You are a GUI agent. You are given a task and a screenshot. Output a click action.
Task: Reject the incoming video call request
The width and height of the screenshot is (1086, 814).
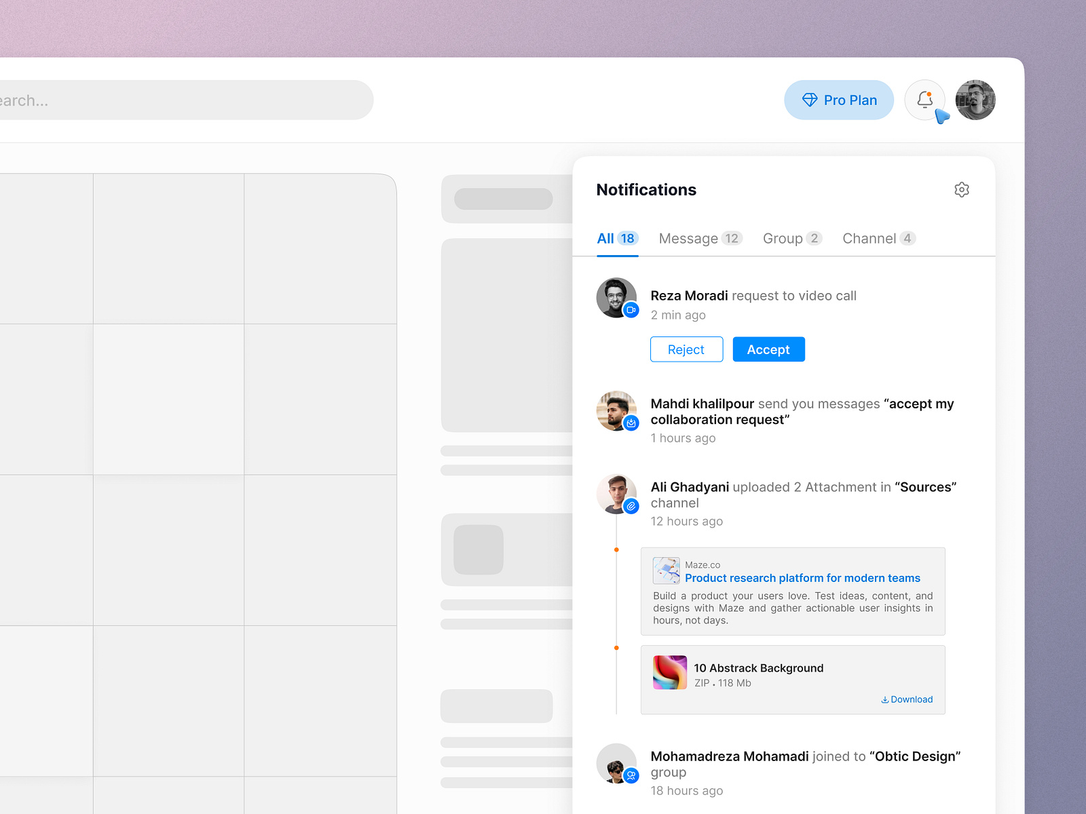[x=686, y=349]
